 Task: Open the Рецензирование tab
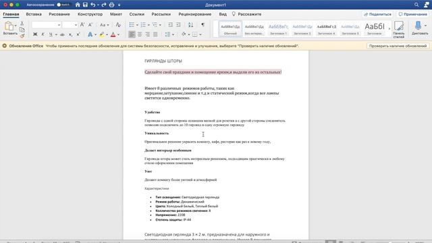(x=195, y=14)
